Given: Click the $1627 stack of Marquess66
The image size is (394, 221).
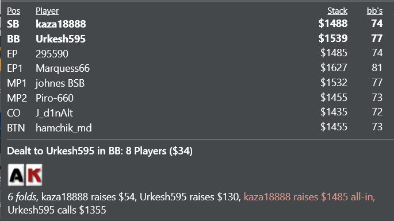Looking at the screenshot, I should coord(334,68).
